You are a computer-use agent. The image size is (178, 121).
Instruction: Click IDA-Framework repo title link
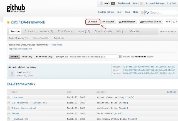33,22
